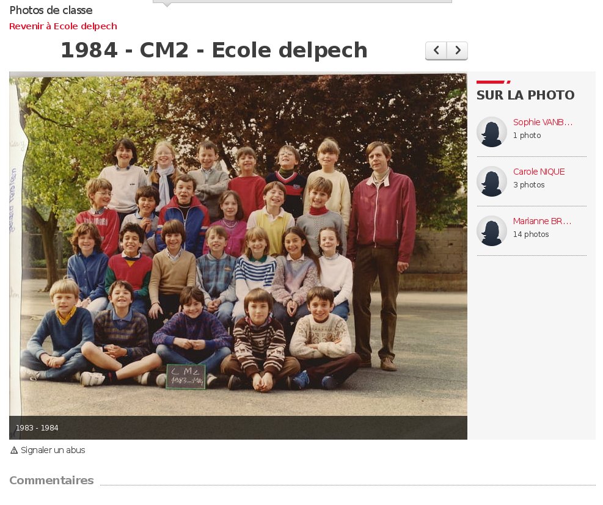
Task: Click the '1 photo' text under Sophie
Action: pyautogui.click(x=527, y=136)
